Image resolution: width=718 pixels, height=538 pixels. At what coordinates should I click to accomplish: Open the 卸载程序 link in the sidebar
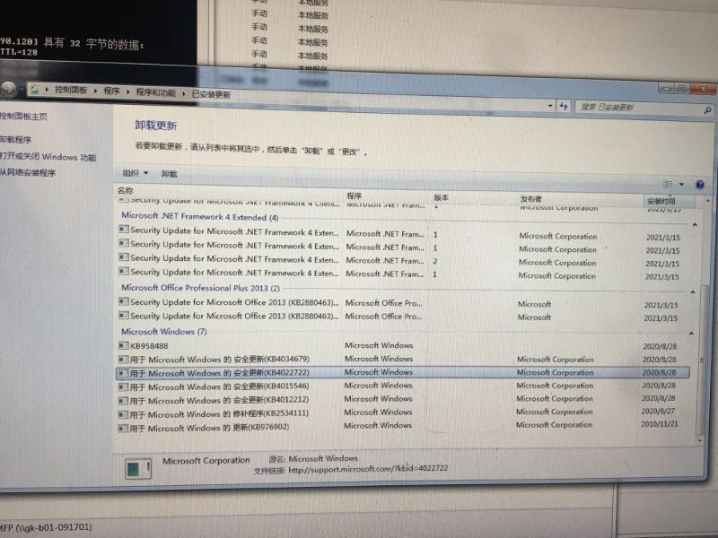point(15,140)
